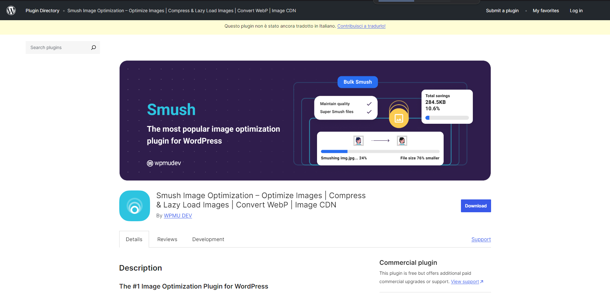The height and width of the screenshot is (294, 610).
Task: Click the search magnifier icon
Action: coord(93,47)
